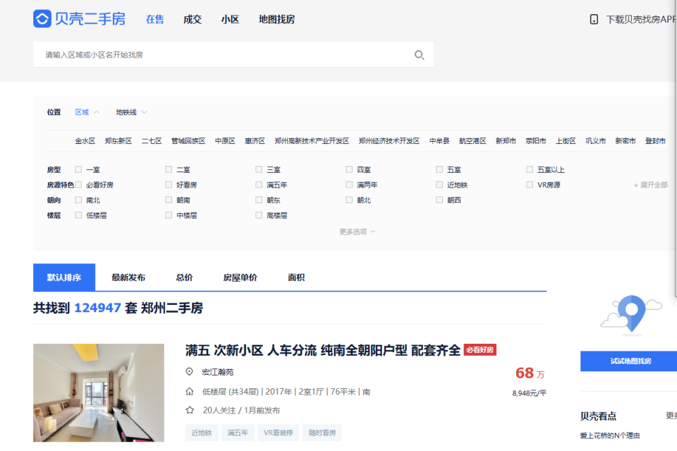Image resolution: width=677 pixels, height=451 pixels.
Task: Click the red 必看好房 badge
Action: 482,349
